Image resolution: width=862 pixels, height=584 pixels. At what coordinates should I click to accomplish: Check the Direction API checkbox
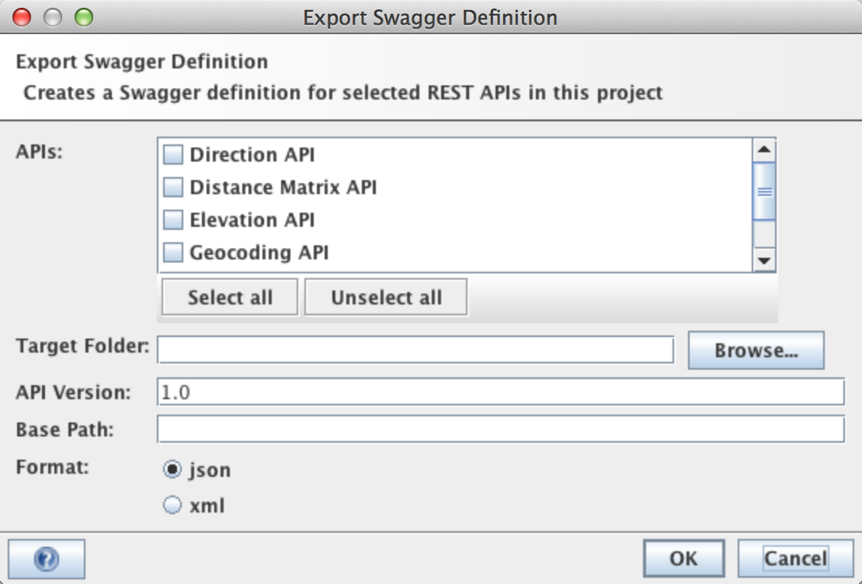coord(173,155)
